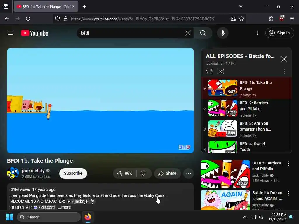Screen dimensions: 299x224
Task: Open the network tray icon
Action: pyautogui.click(x=254, y=217)
